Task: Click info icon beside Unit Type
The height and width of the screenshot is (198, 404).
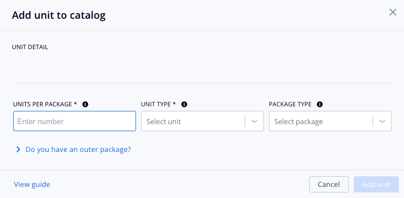Action: point(184,104)
